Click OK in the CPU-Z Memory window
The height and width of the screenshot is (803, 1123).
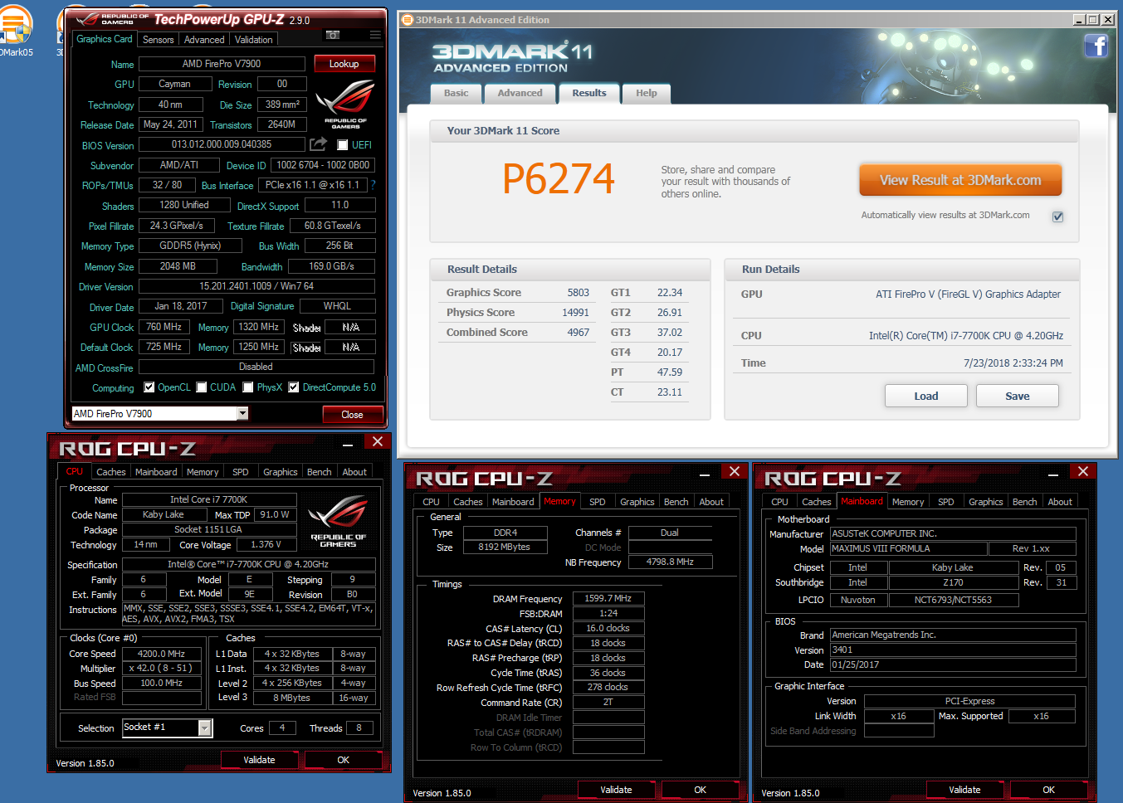click(700, 790)
